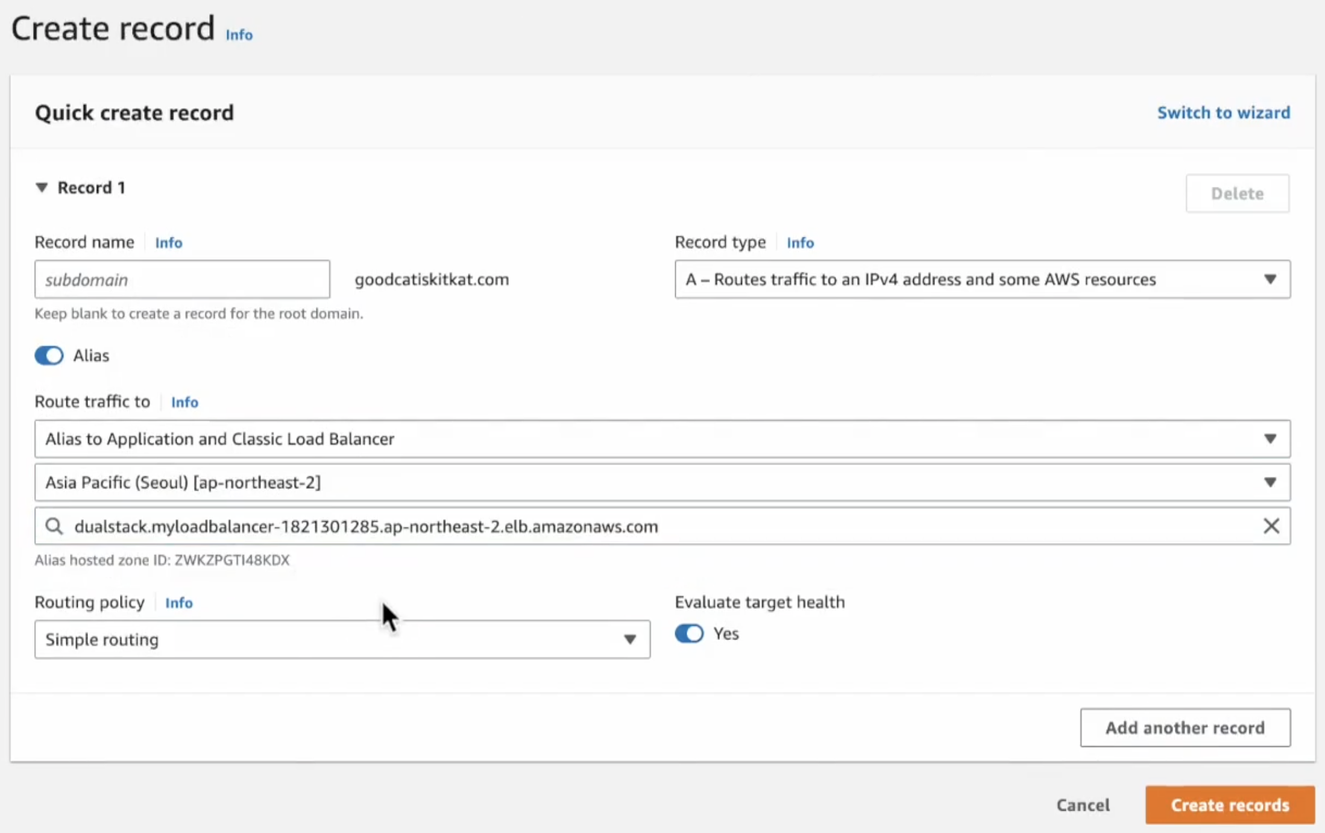Open Info link beside Record name
Image resolution: width=1325 pixels, height=833 pixels.
click(168, 242)
